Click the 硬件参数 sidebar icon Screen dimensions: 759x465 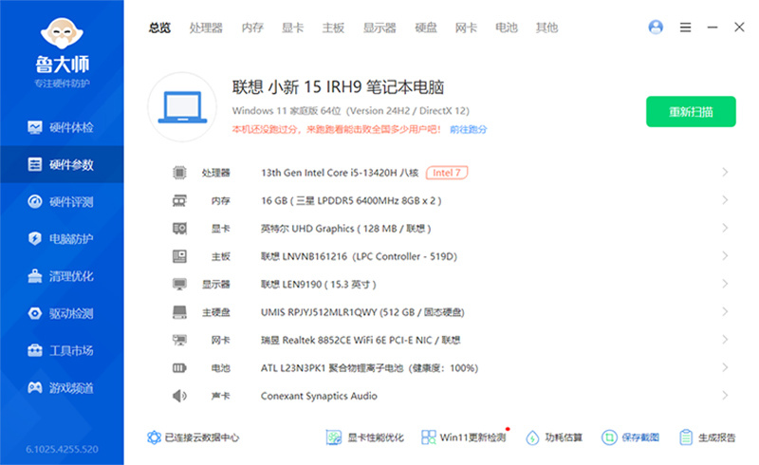pyautogui.click(x=35, y=165)
